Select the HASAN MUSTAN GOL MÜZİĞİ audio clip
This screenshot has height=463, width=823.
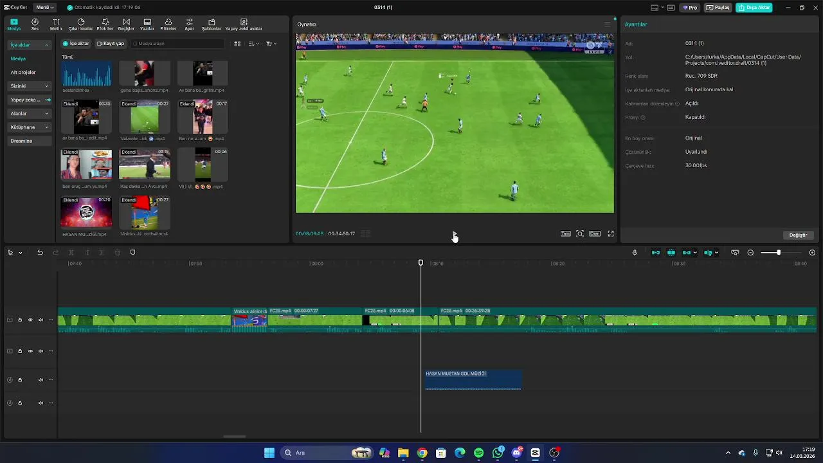coord(473,379)
